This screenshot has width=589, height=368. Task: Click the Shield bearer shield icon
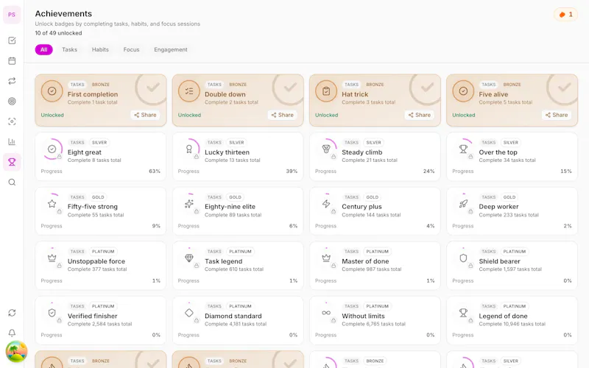pyautogui.click(x=463, y=258)
